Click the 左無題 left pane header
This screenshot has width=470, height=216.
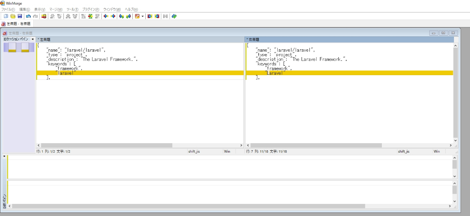(x=140, y=39)
